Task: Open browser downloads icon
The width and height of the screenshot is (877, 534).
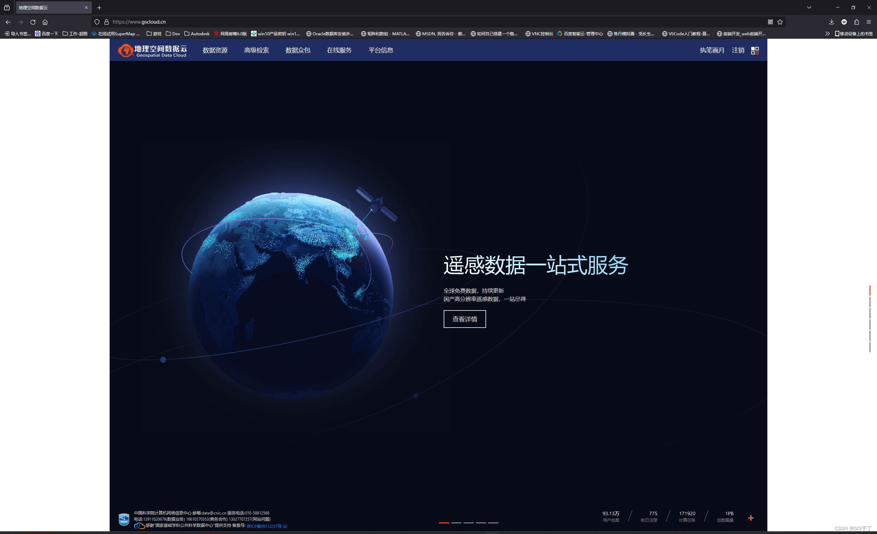Action: [831, 22]
